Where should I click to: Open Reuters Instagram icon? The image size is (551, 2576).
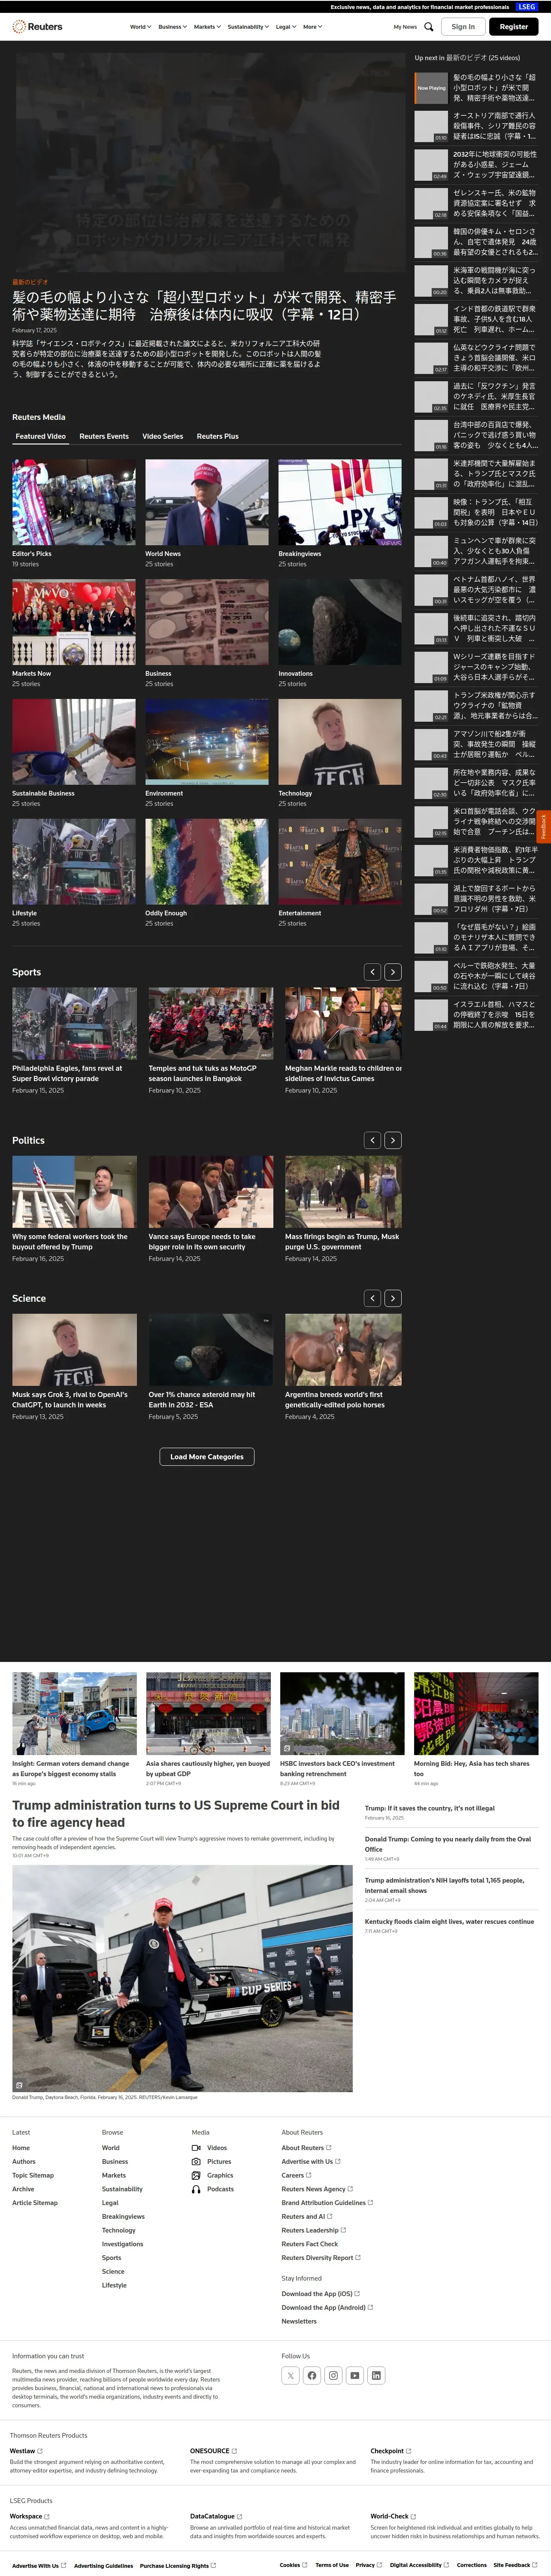[333, 2375]
